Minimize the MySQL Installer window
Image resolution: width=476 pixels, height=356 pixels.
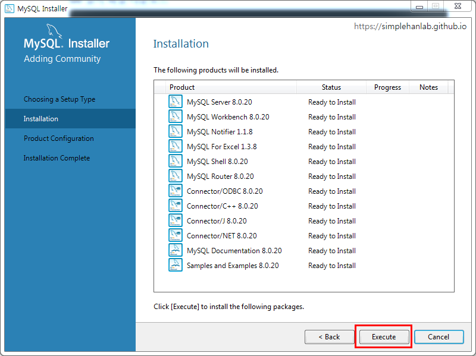click(x=419, y=7)
